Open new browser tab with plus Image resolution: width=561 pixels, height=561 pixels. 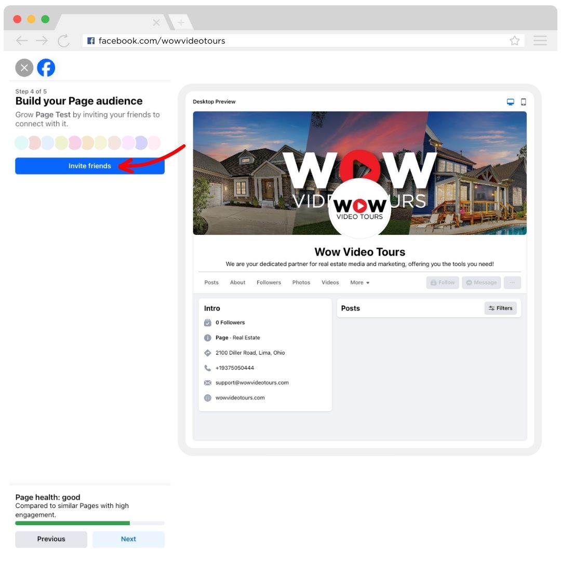(x=181, y=23)
